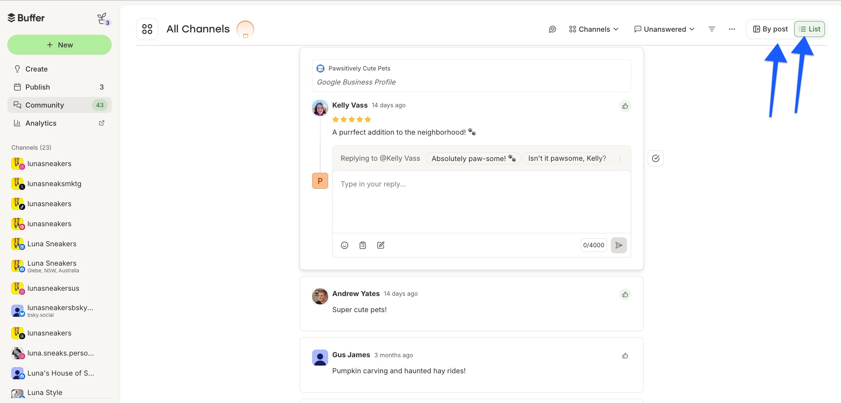Click the orange P avatar
841x403 pixels.
[320, 181]
